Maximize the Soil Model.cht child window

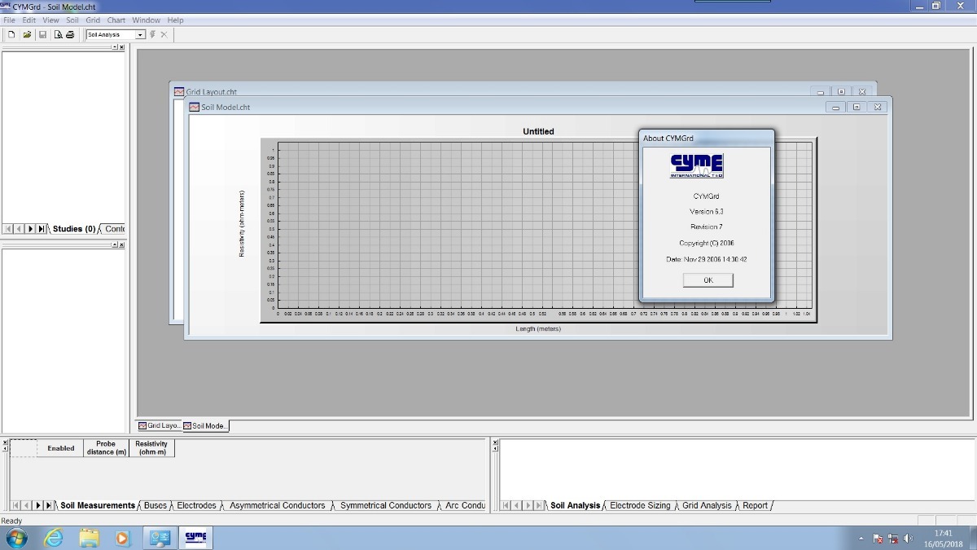pos(857,107)
